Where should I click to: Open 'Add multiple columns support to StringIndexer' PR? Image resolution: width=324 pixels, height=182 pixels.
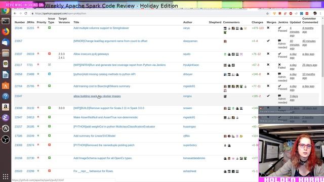101,28
